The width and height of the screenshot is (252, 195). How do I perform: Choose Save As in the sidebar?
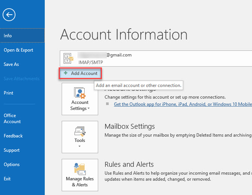tap(11, 64)
